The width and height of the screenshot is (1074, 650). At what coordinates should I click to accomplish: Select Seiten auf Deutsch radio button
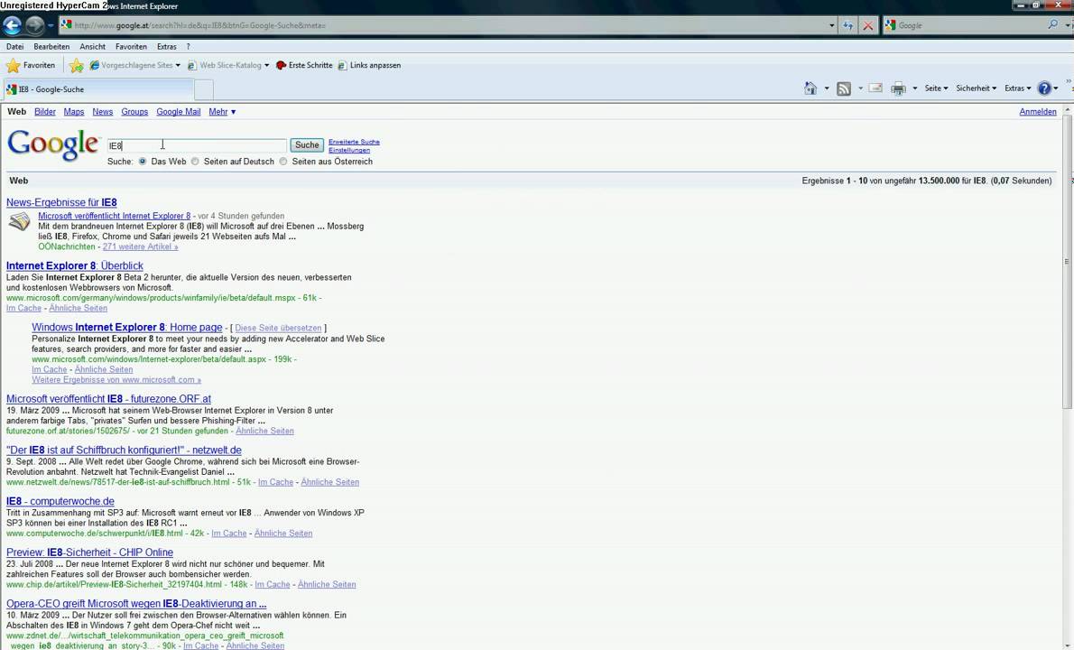pyautogui.click(x=195, y=162)
